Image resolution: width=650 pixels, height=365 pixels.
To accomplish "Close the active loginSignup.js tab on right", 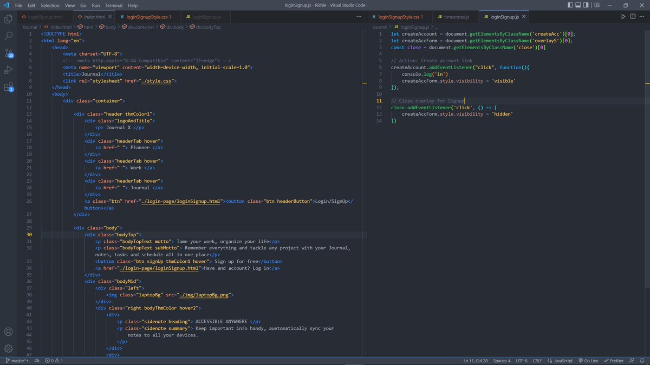I will (524, 17).
